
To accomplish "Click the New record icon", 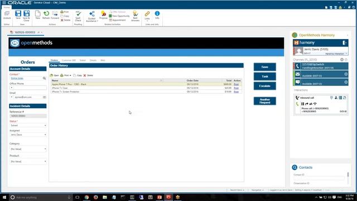I will 38,15.
